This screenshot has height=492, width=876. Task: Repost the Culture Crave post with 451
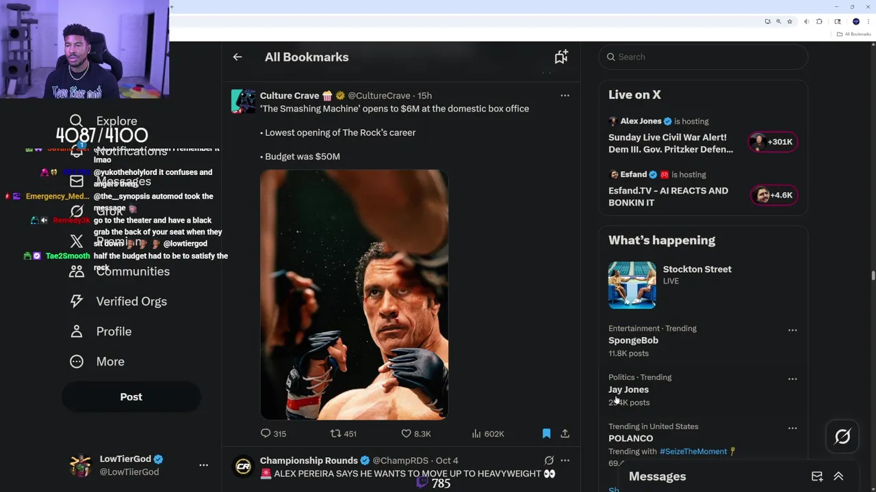344,433
